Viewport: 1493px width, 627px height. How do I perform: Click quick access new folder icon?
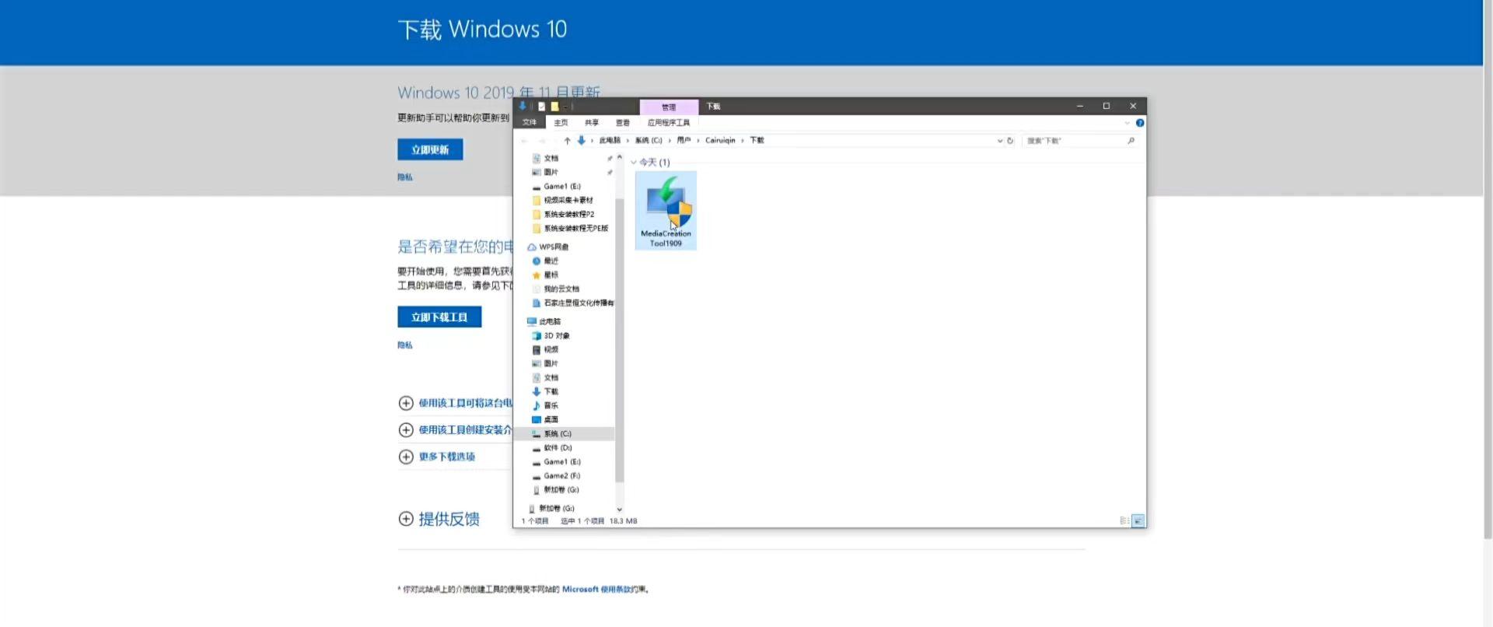click(554, 107)
